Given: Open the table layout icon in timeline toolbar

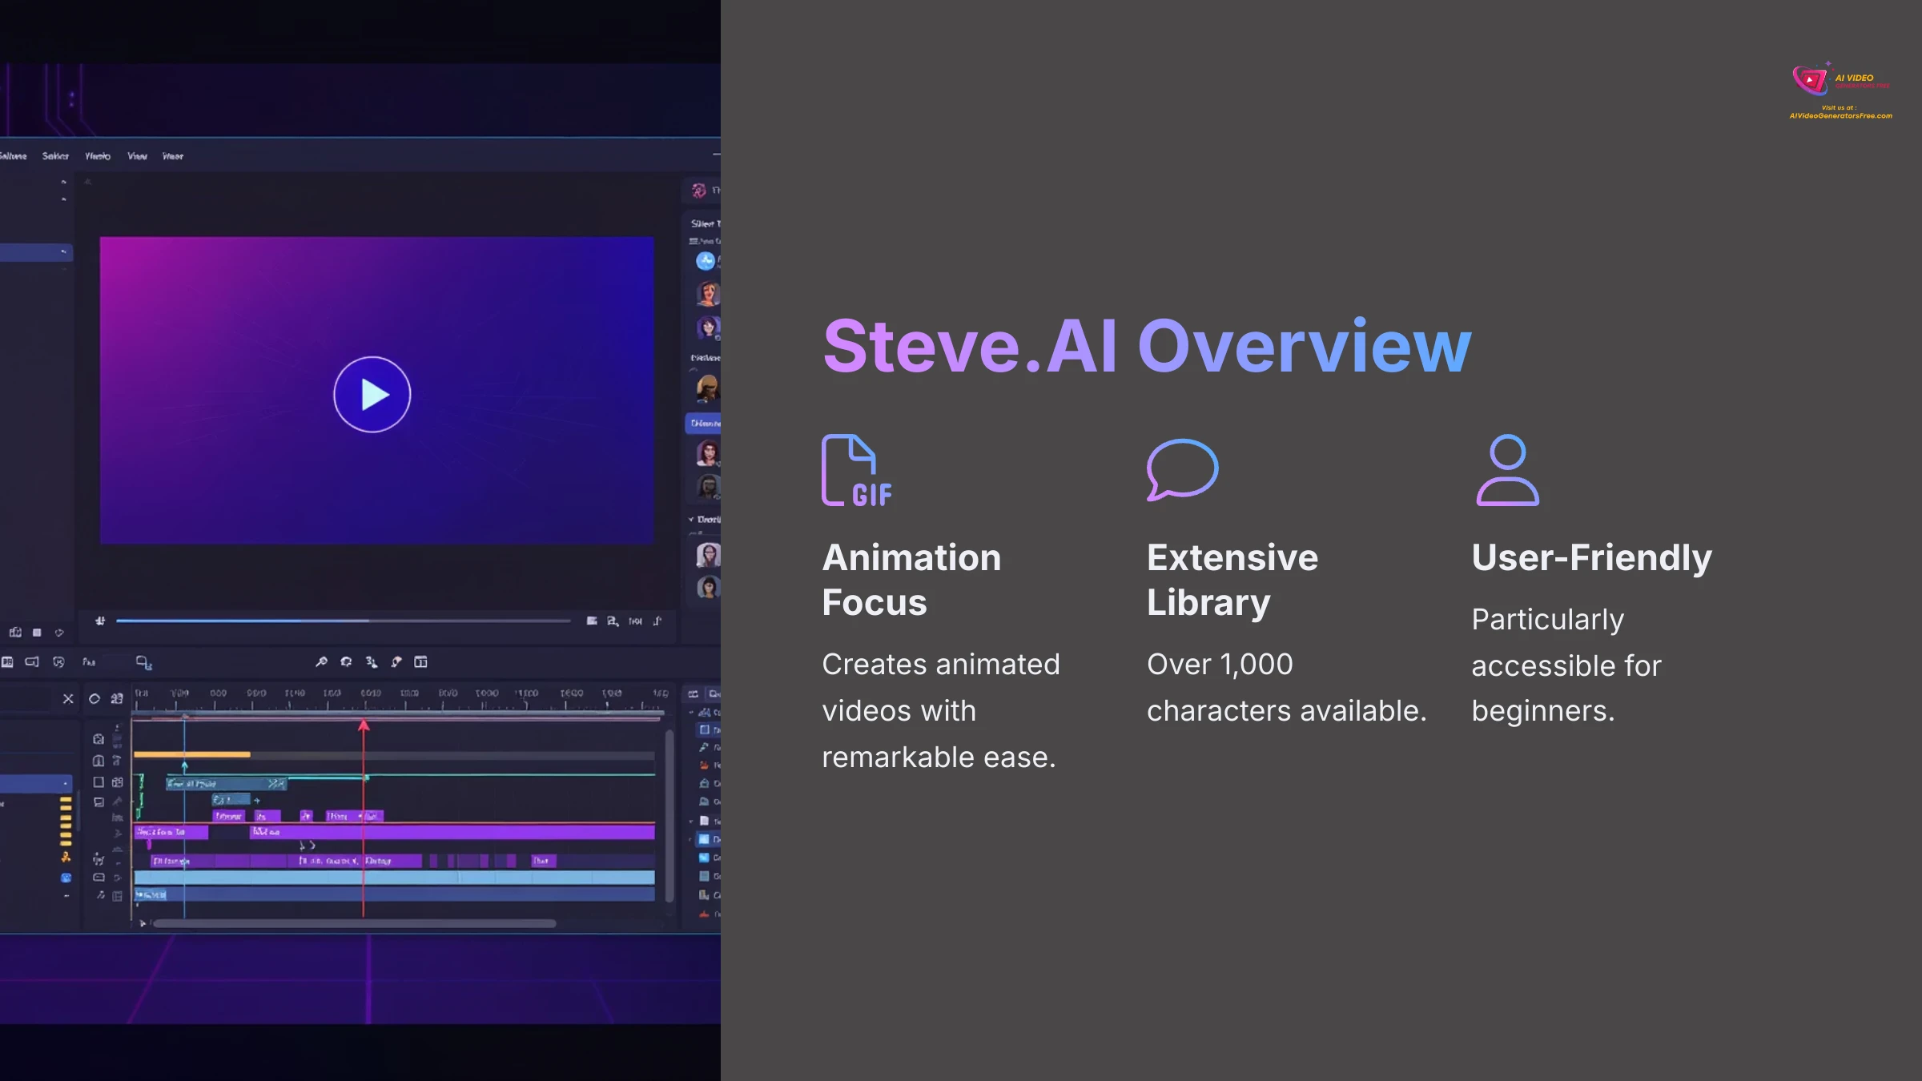Looking at the screenshot, I should pos(420,661).
